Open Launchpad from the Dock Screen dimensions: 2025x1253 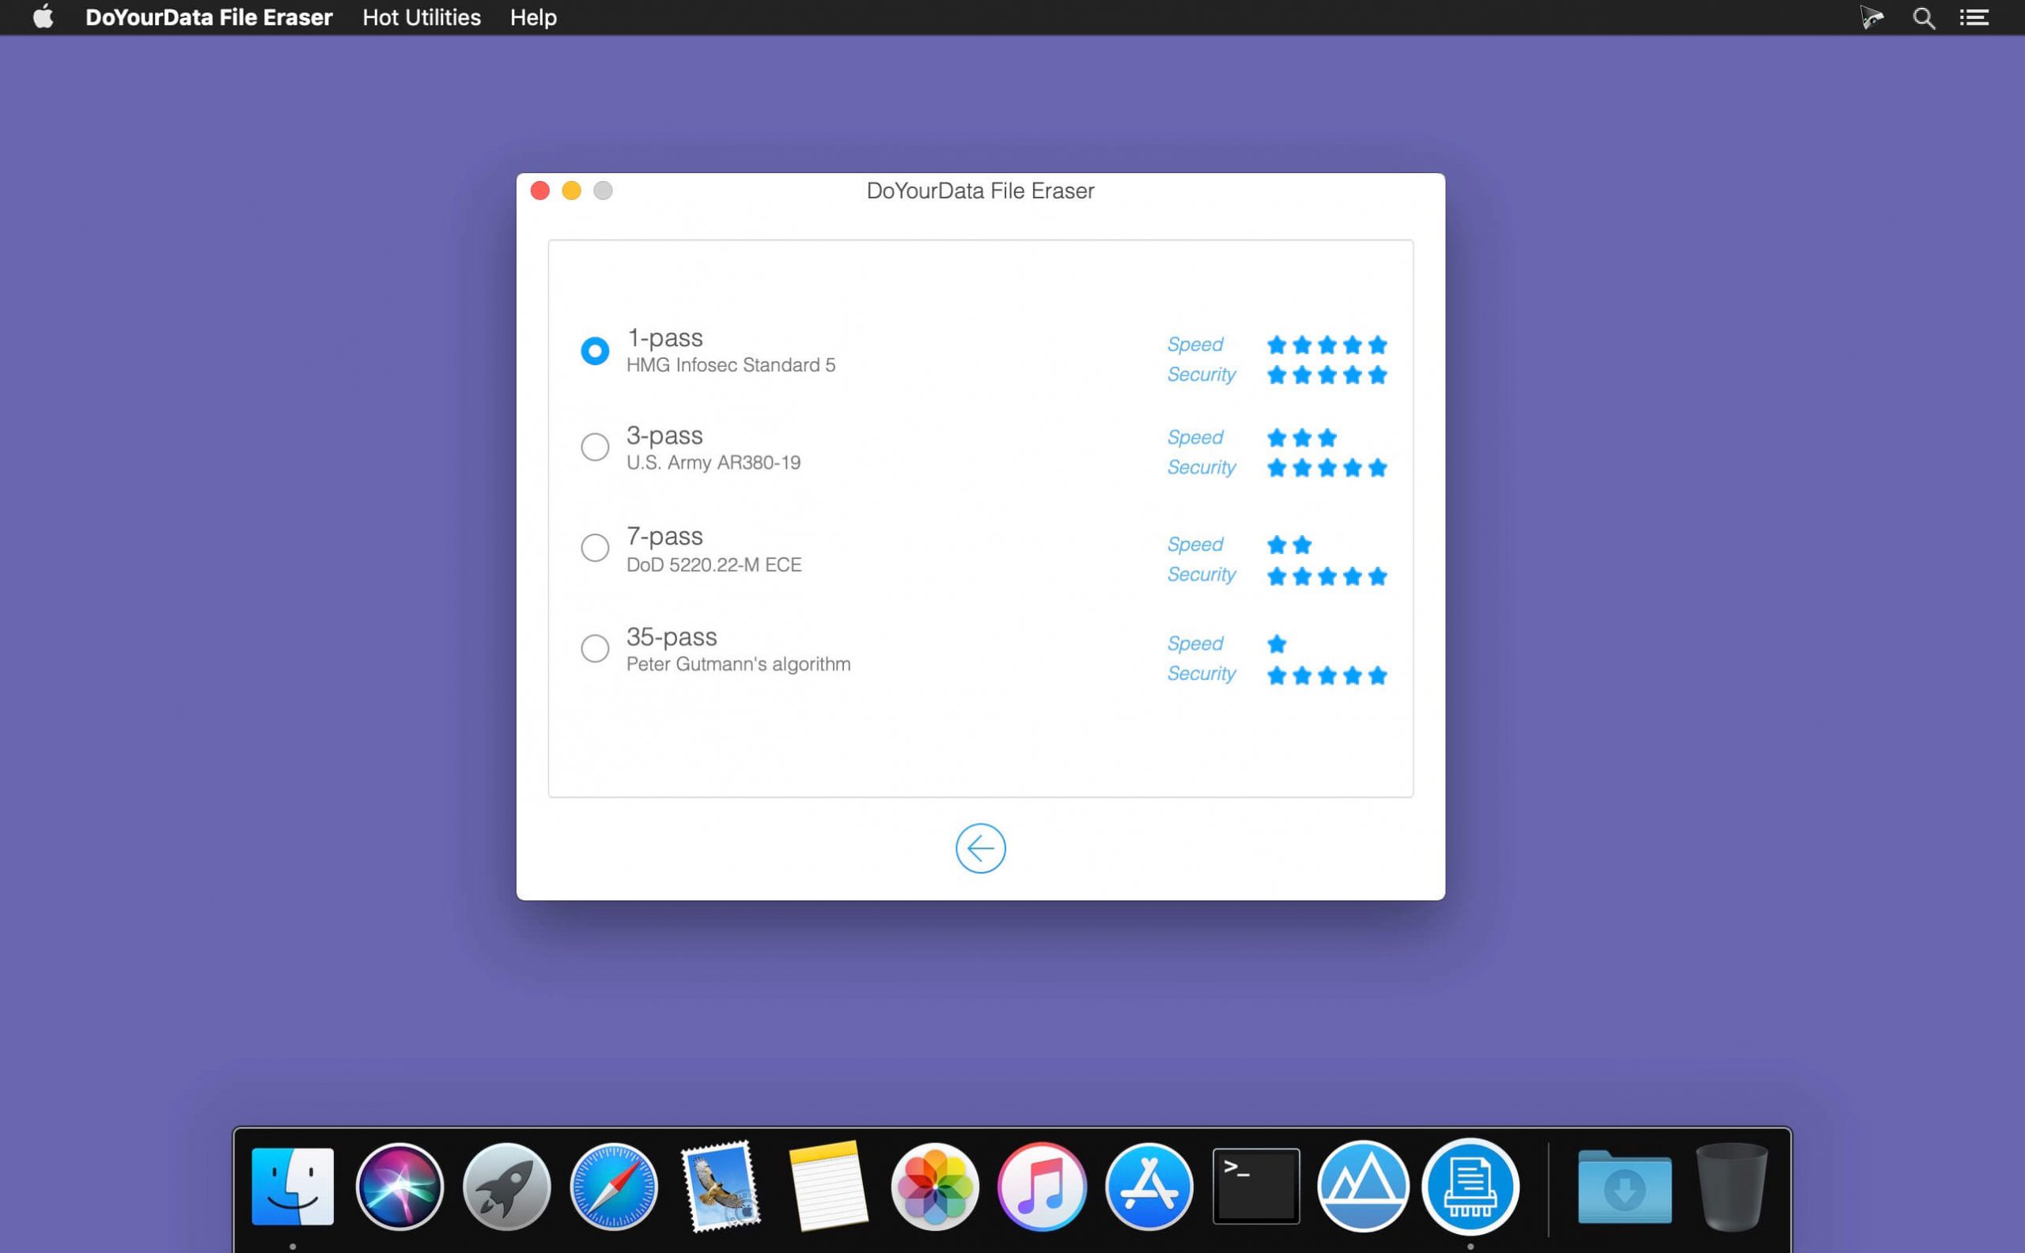click(x=507, y=1187)
